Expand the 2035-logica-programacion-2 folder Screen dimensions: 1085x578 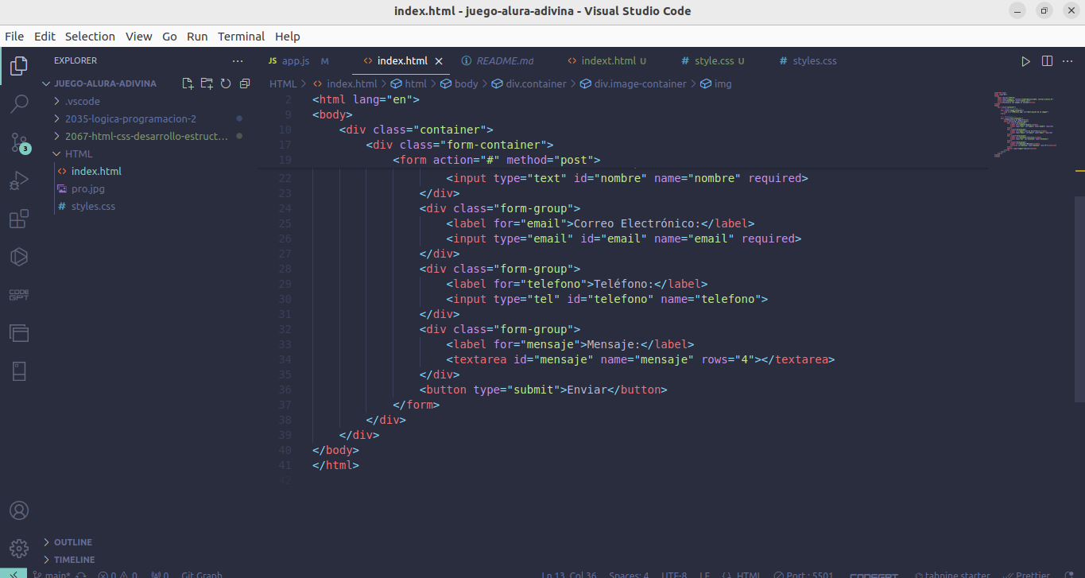click(x=130, y=118)
